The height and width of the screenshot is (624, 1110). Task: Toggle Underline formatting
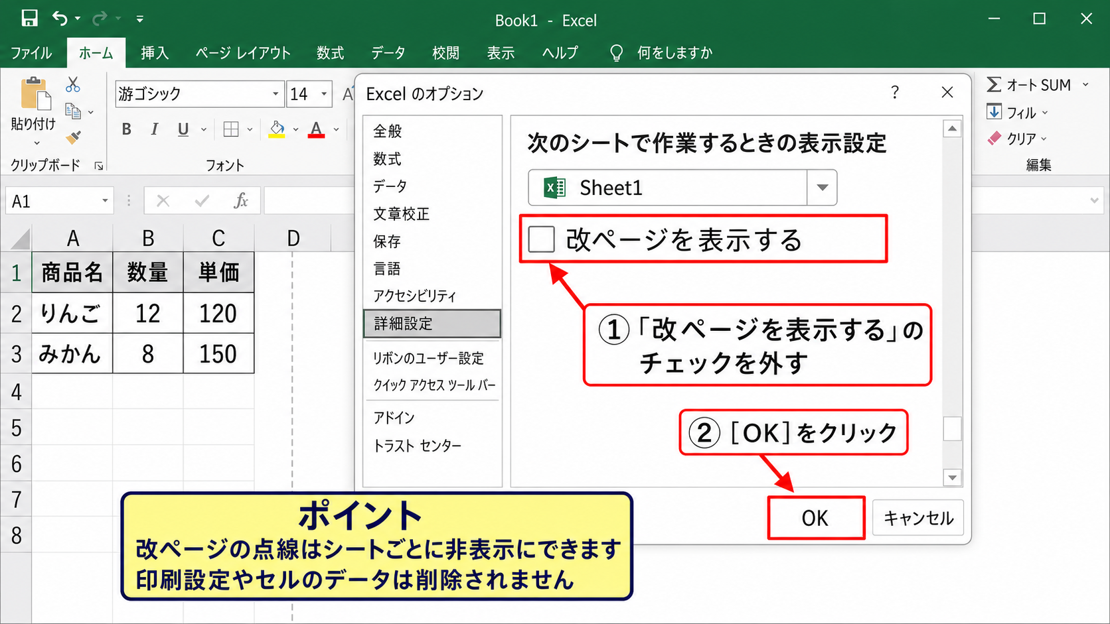click(183, 129)
